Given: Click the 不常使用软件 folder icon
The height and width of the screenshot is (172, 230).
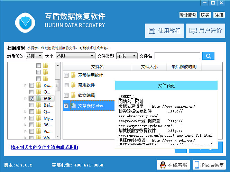Looking at the screenshot, I should (x=73, y=75).
